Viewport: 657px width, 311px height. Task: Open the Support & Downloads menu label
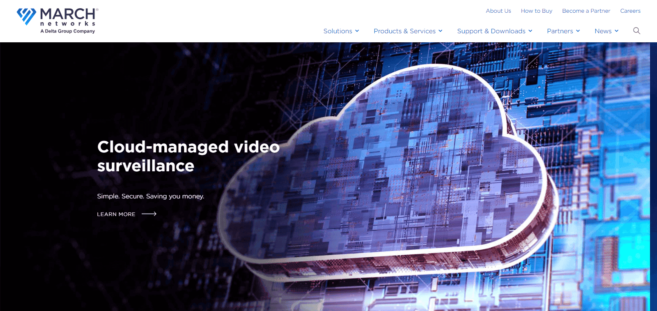coord(491,31)
